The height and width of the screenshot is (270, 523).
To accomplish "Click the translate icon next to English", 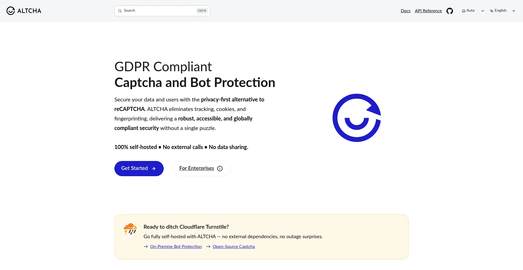I will pyautogui.click(x=492, y=11).
